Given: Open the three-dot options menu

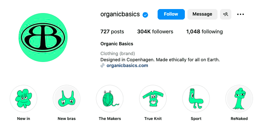Looking at the screenshot, I should point(240,14).
